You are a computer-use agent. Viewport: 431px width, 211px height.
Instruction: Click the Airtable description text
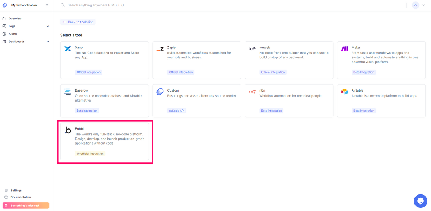tap(384, 96)
